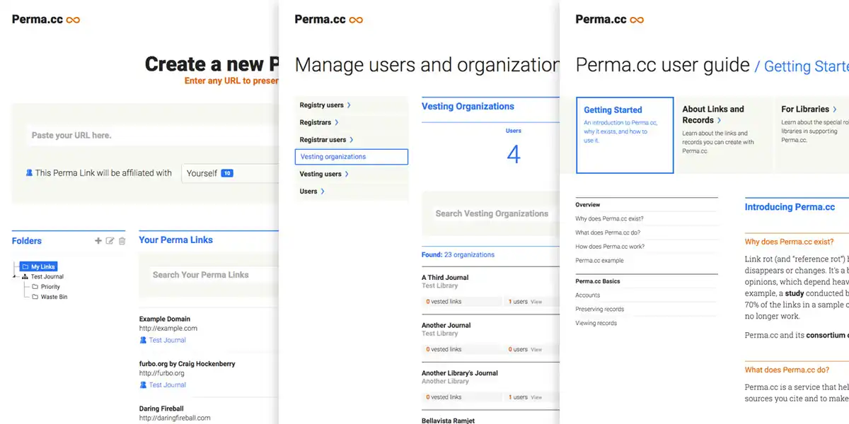This screenshot has width=849, height=424.
Task: Click the Paste your URL here field
Action: coord(152,135)
